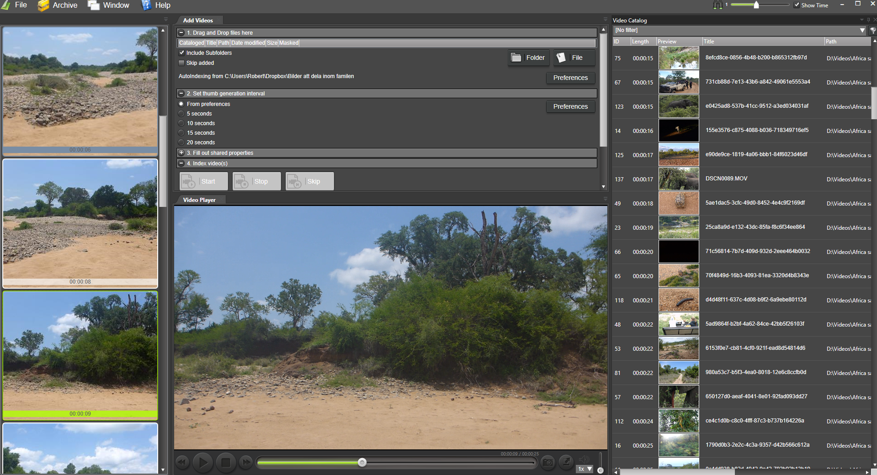877x475 pixels.
Task: Click the binoculars zoom icon
Action: [x=718, y=5]
